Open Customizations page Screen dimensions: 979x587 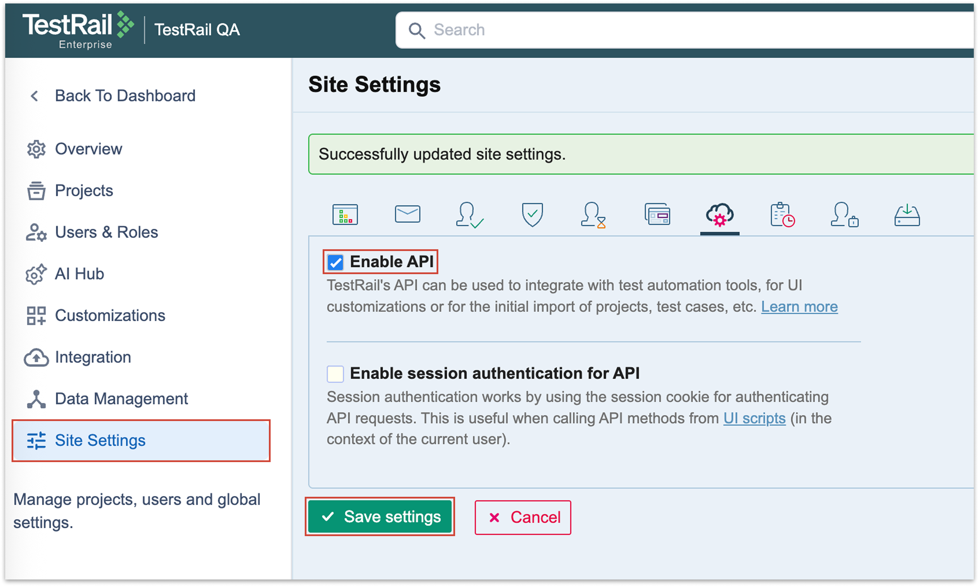[110, 316]
